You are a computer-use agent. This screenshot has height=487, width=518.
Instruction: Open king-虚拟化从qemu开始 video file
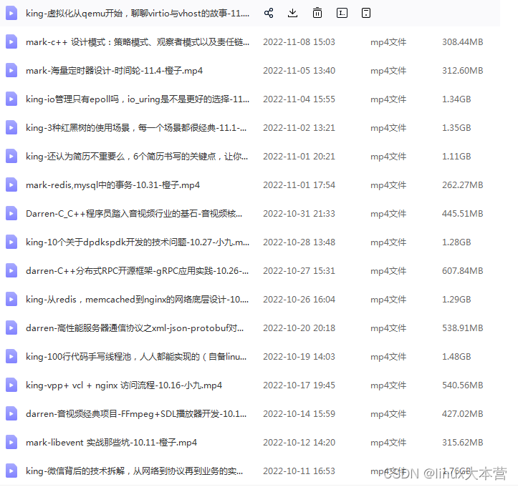tap(138, 13)
